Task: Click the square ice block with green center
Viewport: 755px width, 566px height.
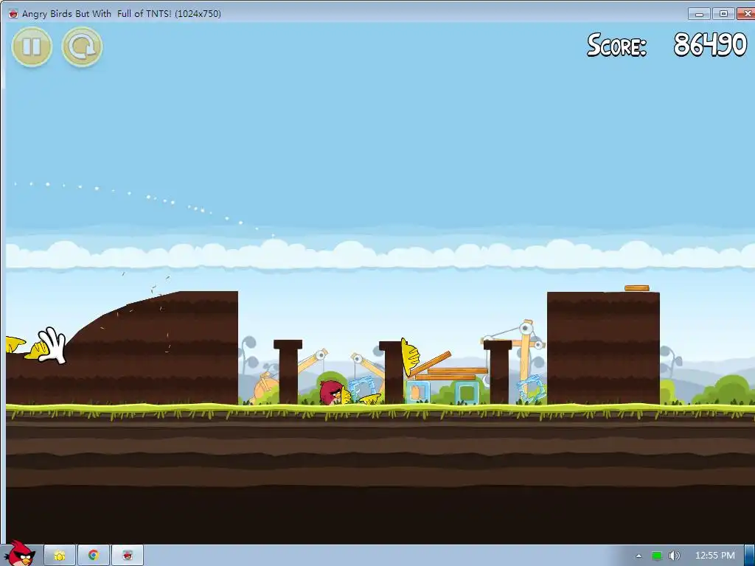Action: 467,392
